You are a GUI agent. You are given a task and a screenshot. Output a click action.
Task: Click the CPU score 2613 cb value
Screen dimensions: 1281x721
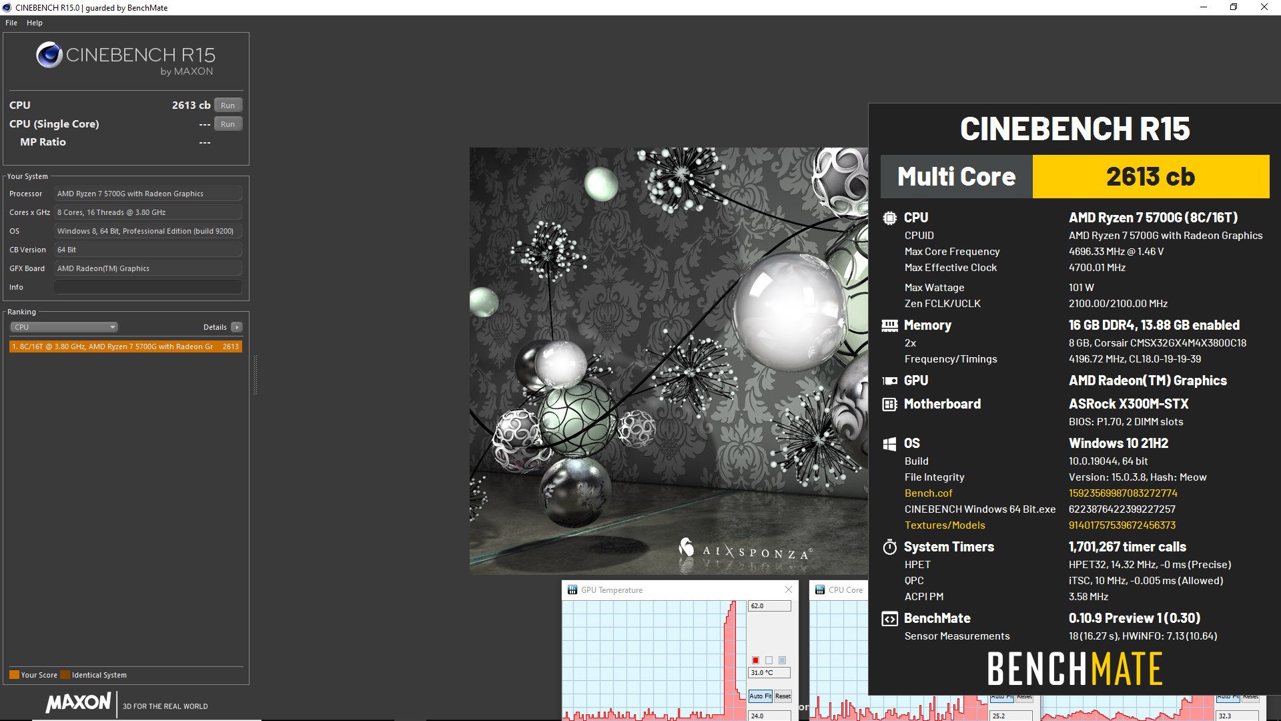(191, 105)
